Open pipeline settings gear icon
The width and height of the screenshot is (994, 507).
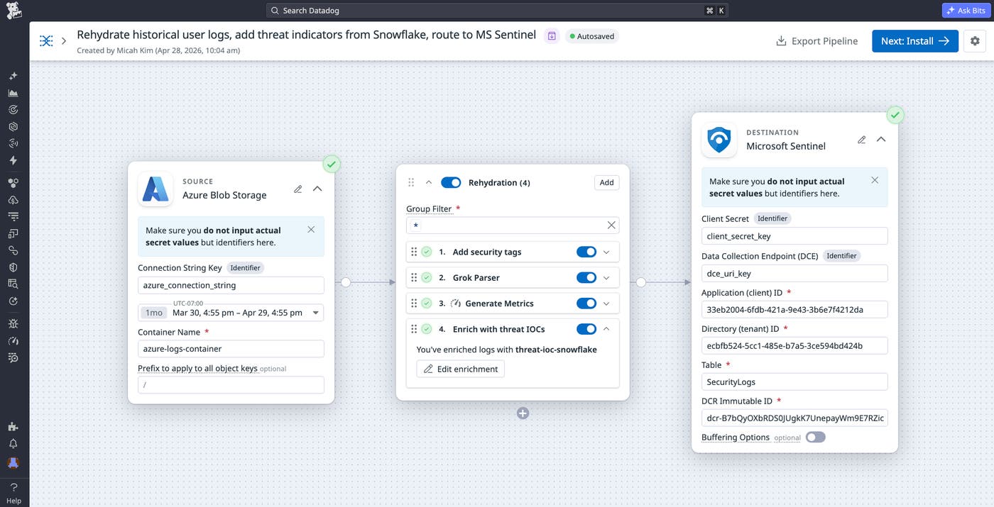tap(975, 41)
